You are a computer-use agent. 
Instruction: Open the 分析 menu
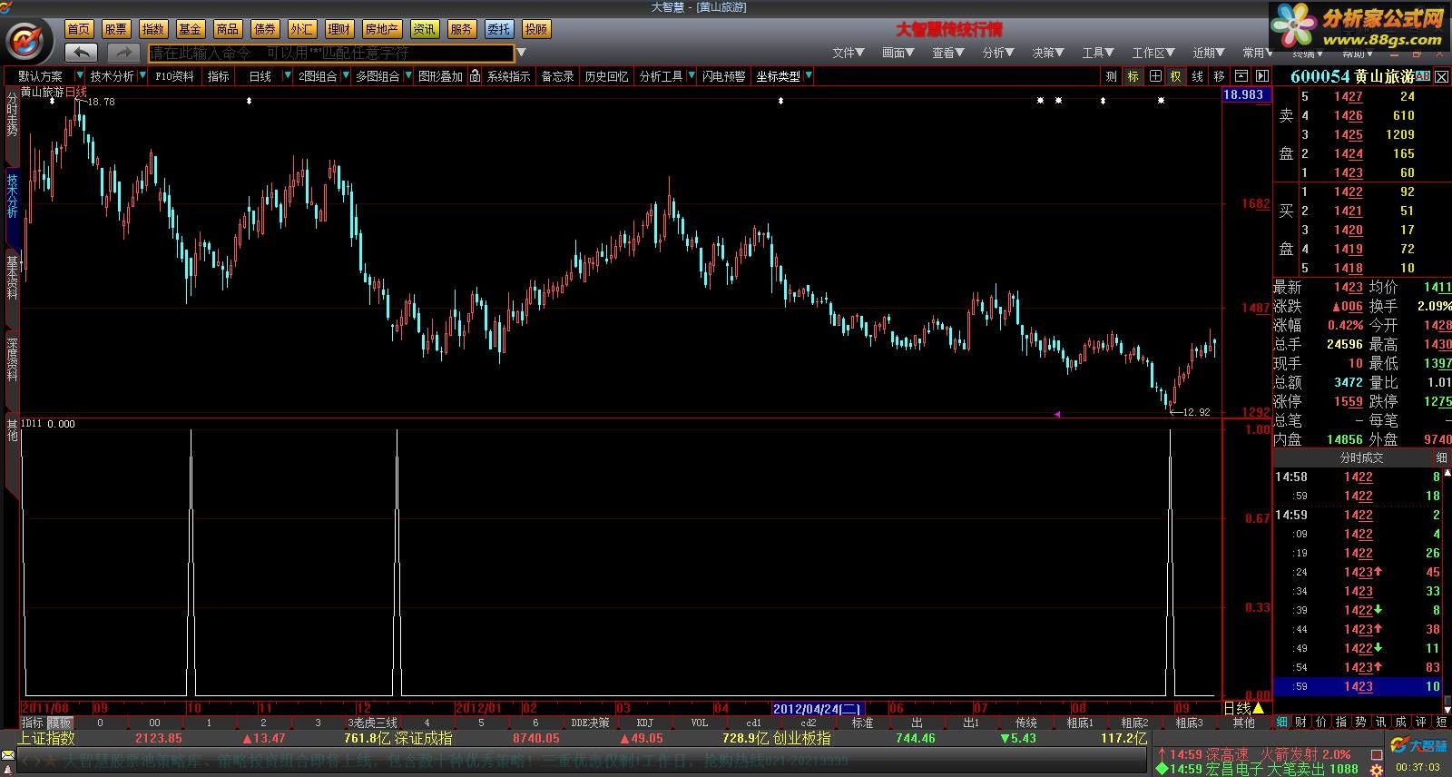point(997,53)
